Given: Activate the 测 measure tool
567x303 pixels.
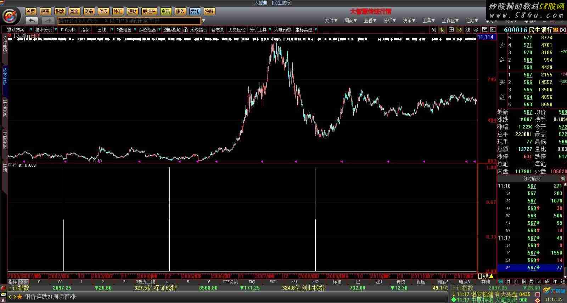Looking at the screenshot, I should 434,30.
